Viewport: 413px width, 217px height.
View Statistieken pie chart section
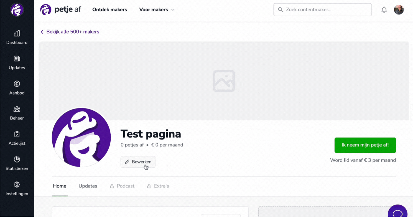(x=17, y=164)
